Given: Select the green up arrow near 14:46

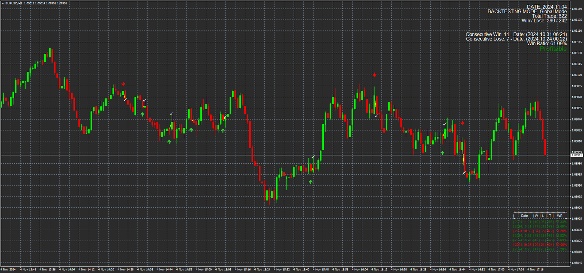Looking at the screenshot, I should 169,141.
